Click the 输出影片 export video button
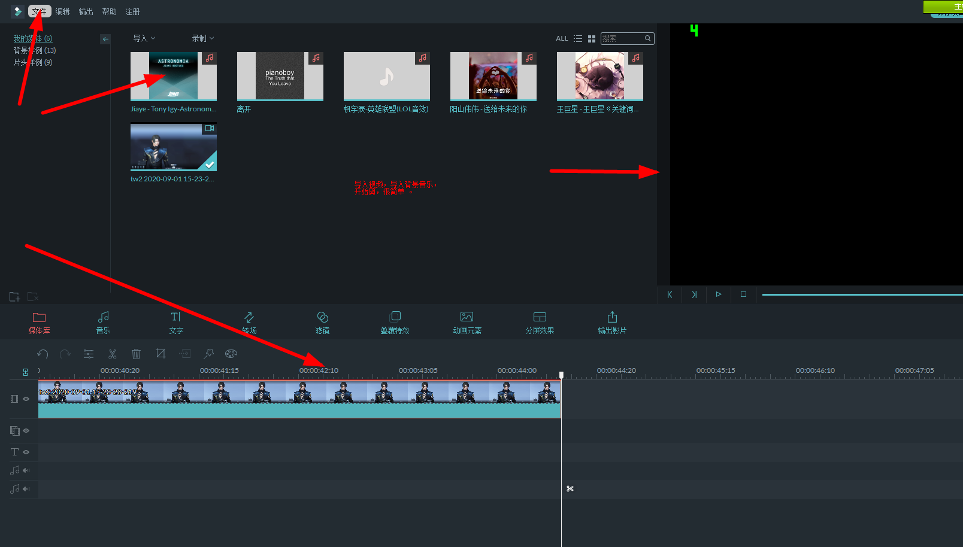This screenshot has width=963, height=547. (x=612, y=323)
